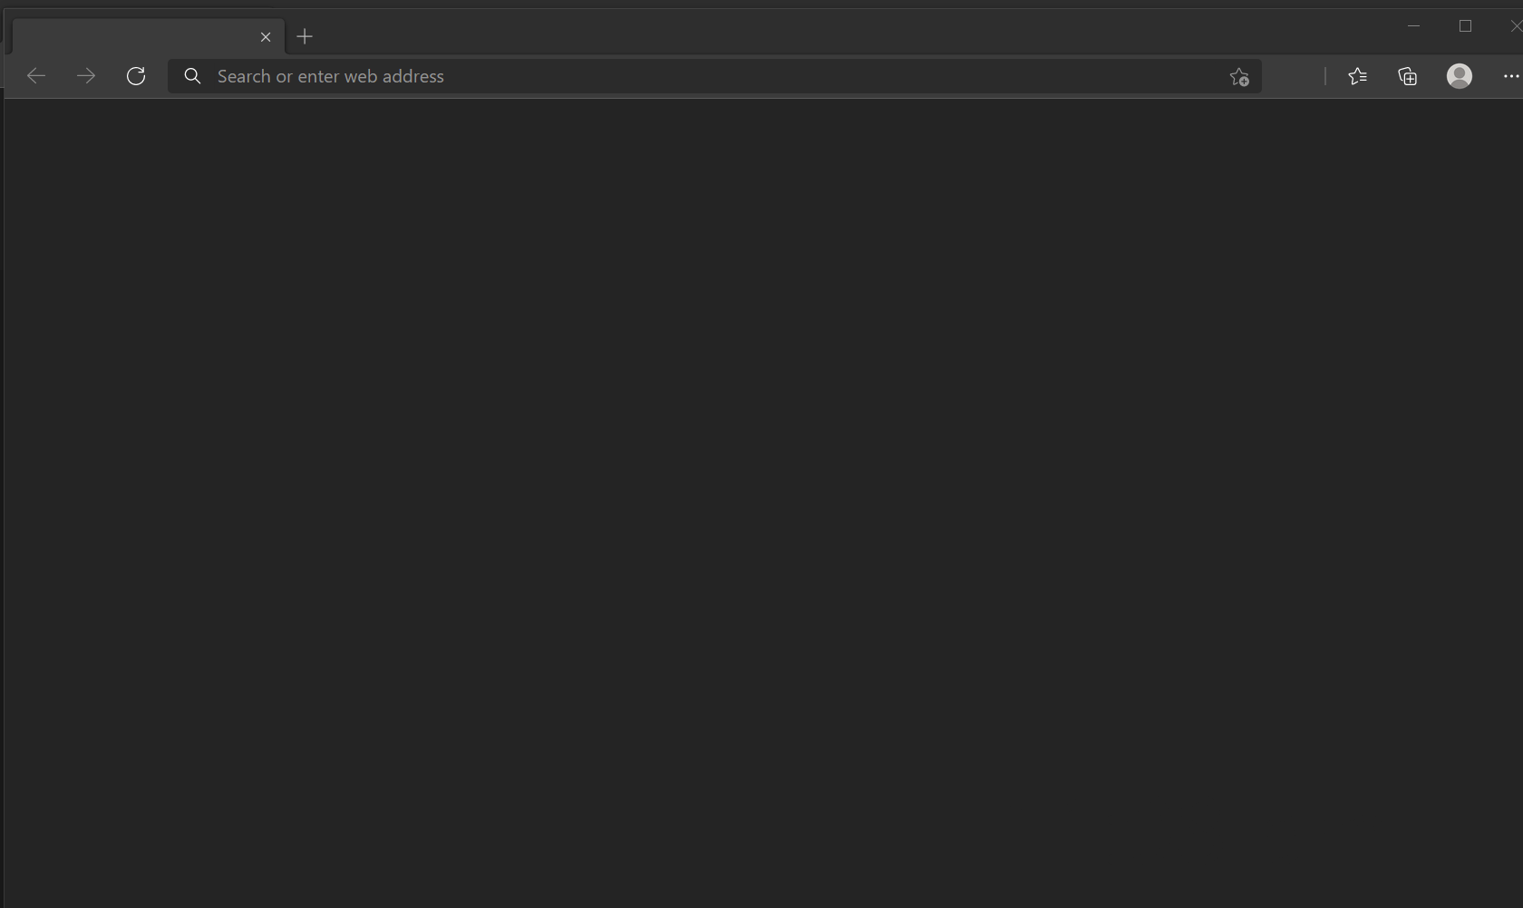Open a new tab with plus button
Viewport: 1523px width, 908px height.
(x=305, y=36)
